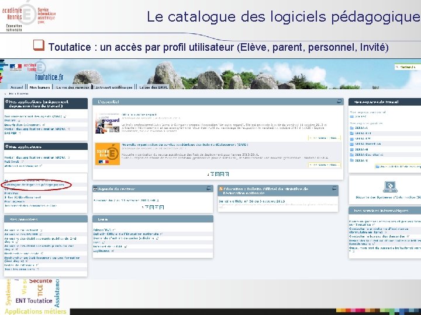Open the orange académie Rennes article thumbnail

coord(108,154)
